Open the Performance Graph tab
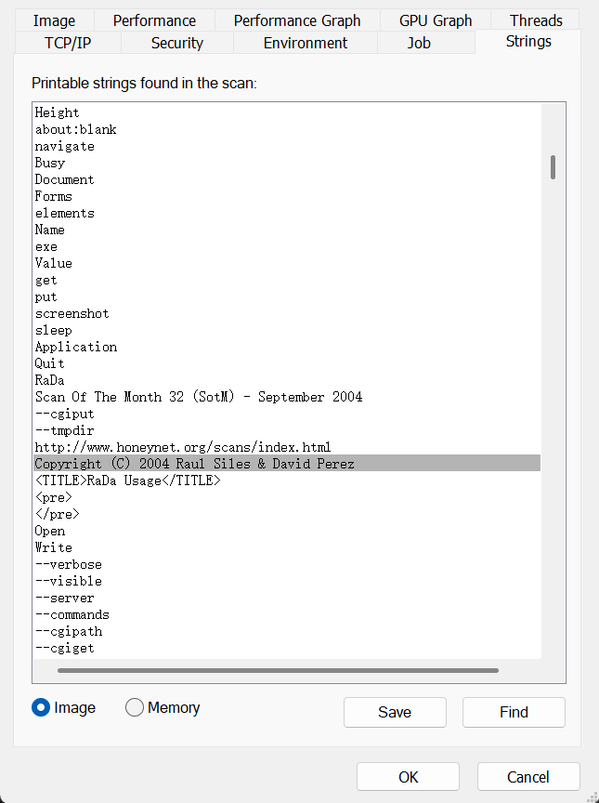 click(297, 20)
